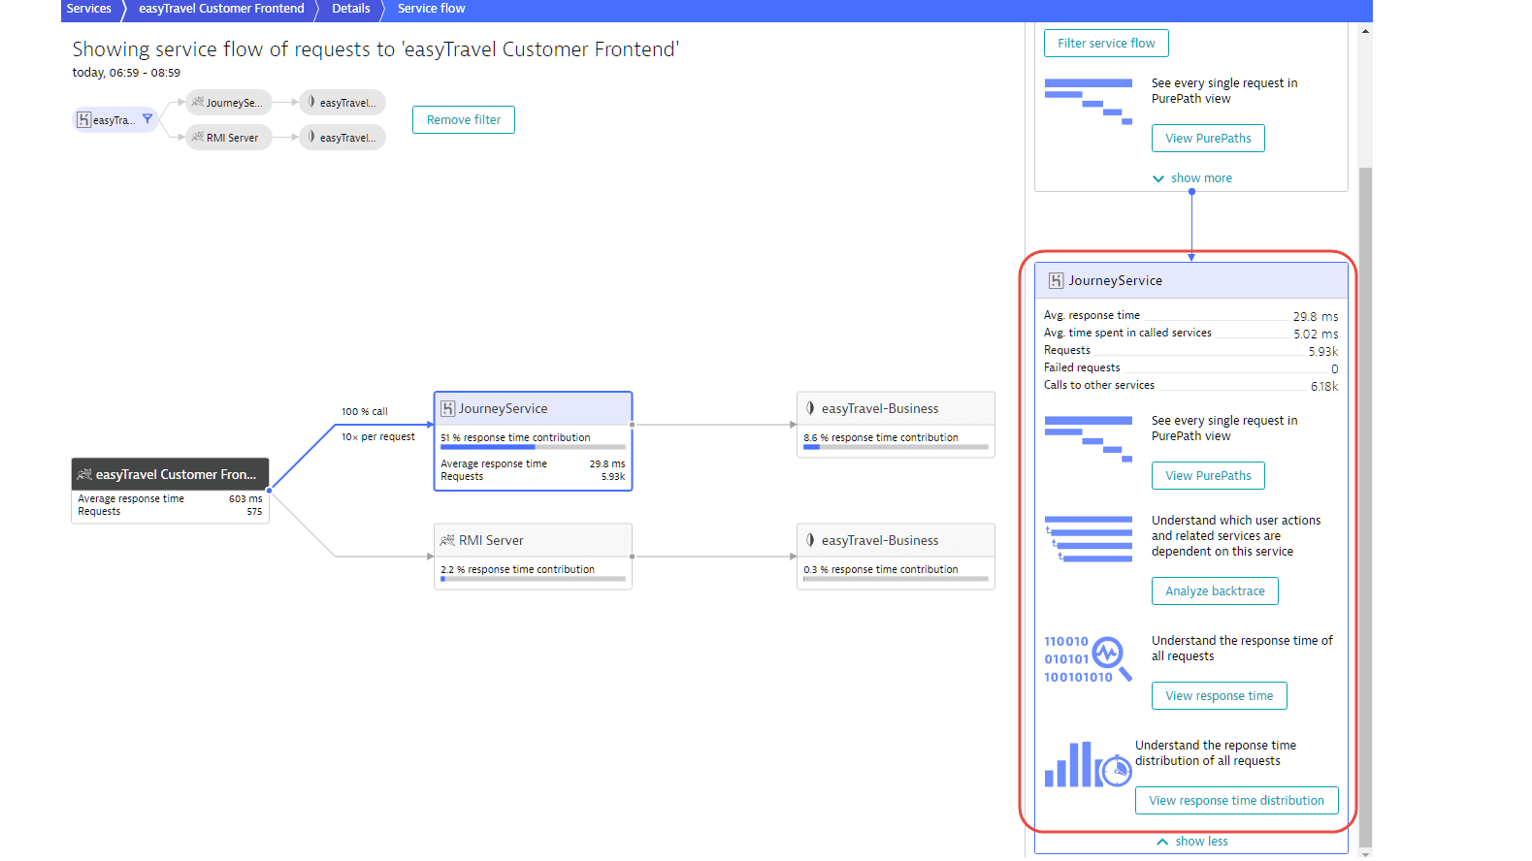The height and width of the screenshot is (861, 1532).
Task: Click the service icon on the easyTra... chip
Action: 84,120
